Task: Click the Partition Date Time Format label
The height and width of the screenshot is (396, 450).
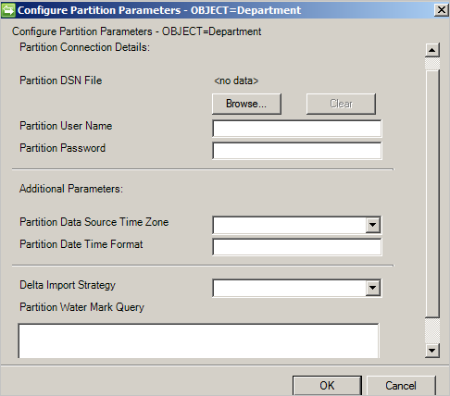Action: coord(81,244)
